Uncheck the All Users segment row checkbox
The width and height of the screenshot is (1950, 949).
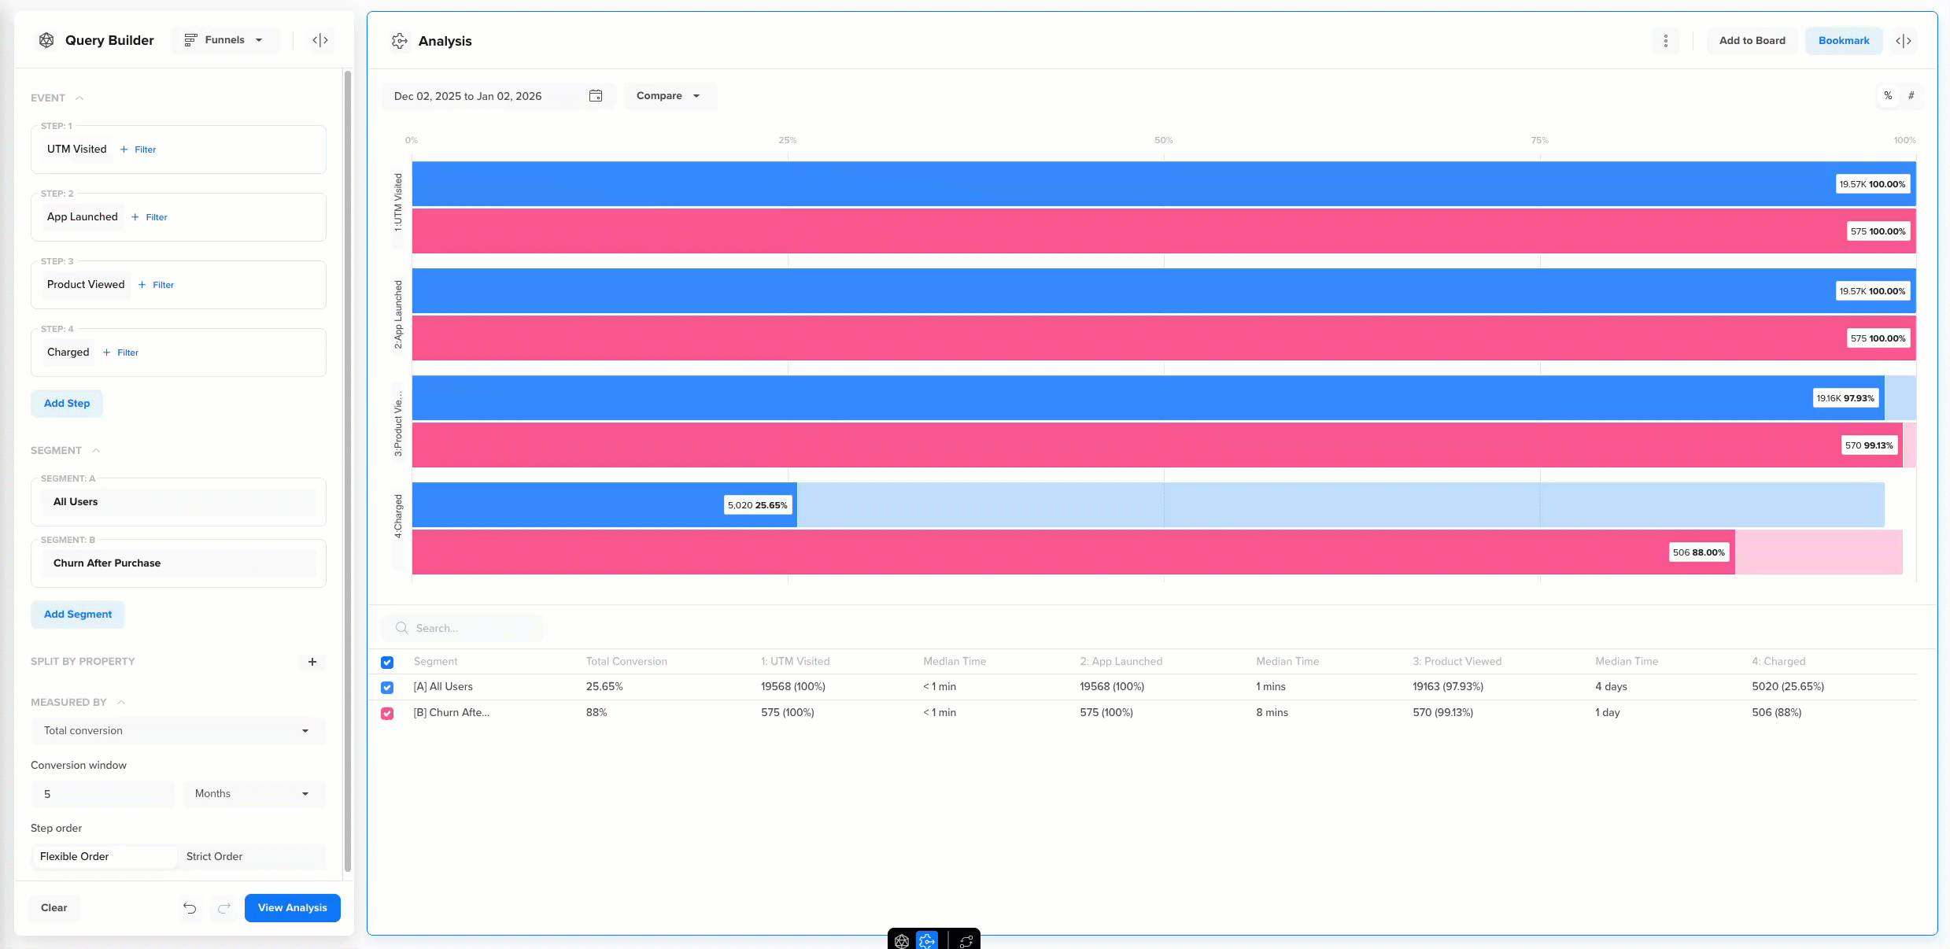click(387, 688)
